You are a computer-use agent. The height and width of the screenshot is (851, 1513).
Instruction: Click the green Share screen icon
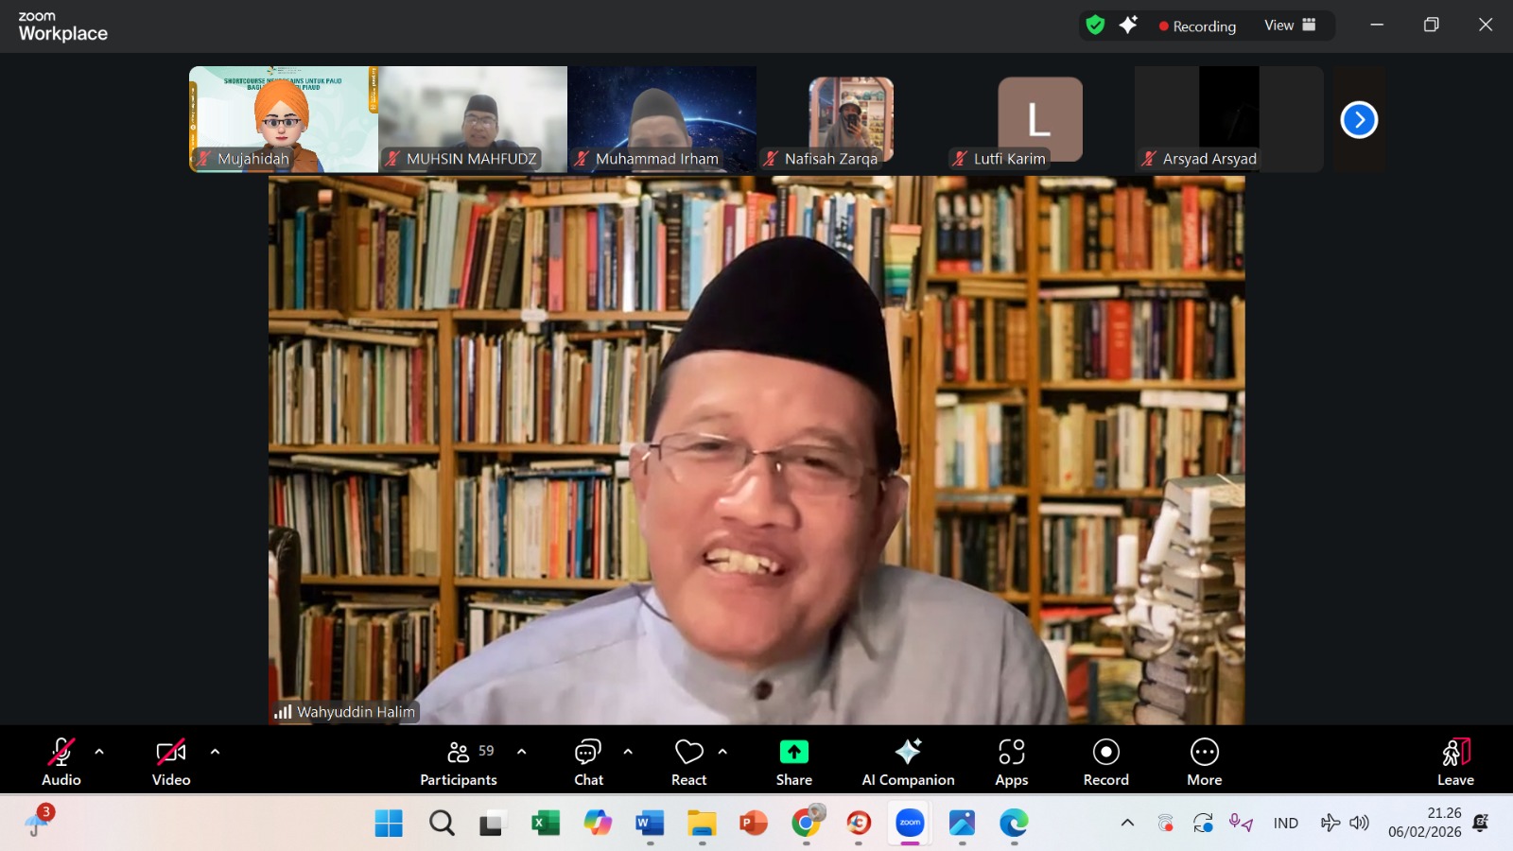(793, 752)
